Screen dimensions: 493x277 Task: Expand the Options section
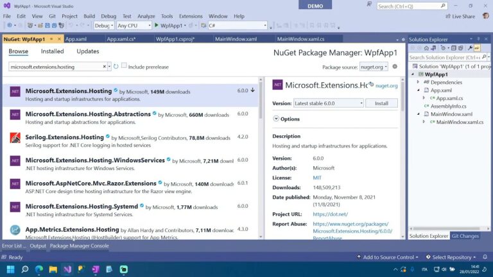[x=276, y=119]
